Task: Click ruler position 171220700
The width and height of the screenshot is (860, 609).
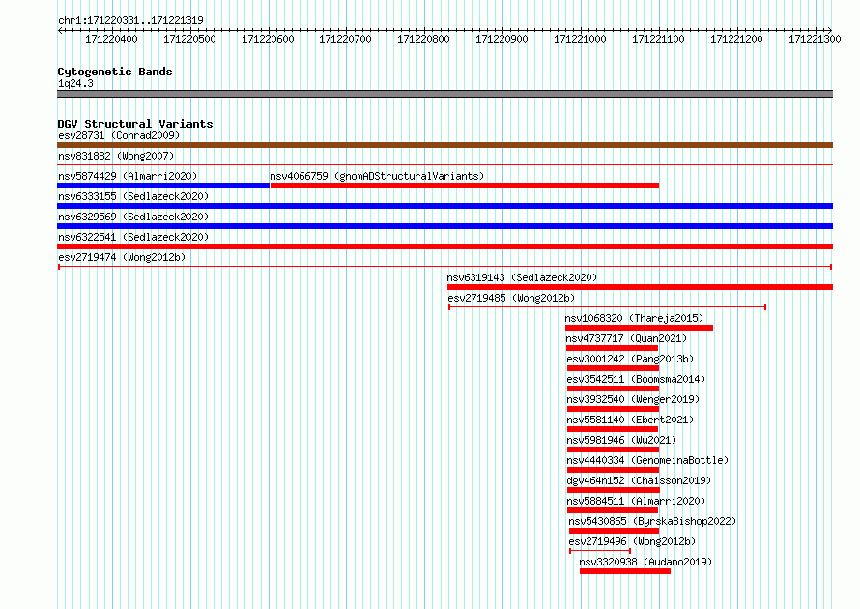Action: pyautogui.click(x=346, y=39)
